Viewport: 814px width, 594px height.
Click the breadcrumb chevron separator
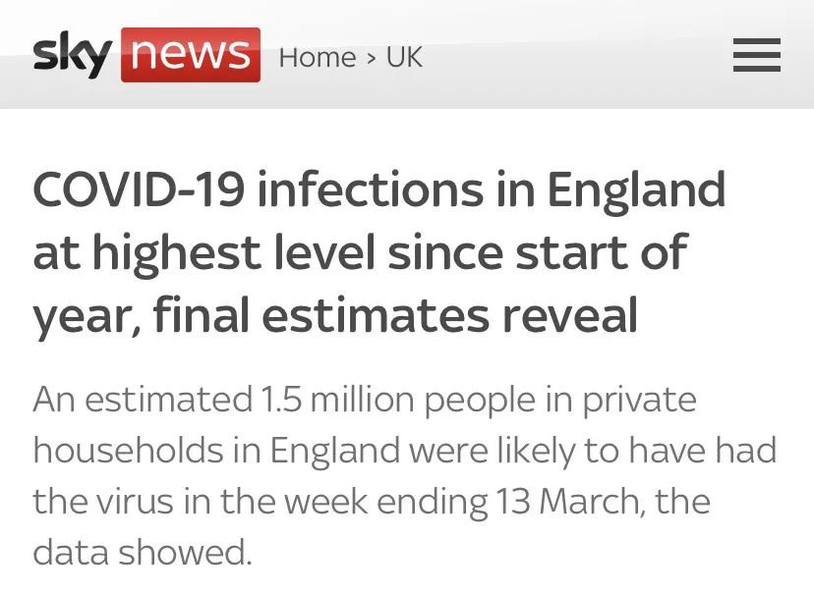pyautogui.click(x=371, y=58)
